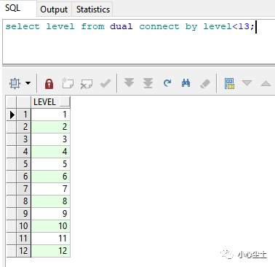Select row number 1 in grid

click(24, 115)
